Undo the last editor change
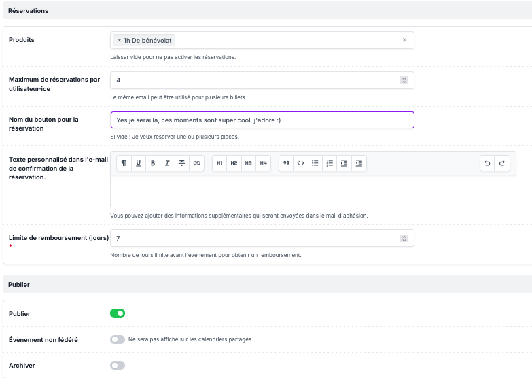This screenshot has height=378, width=532. pyautogui.click(x=487, y=163)
